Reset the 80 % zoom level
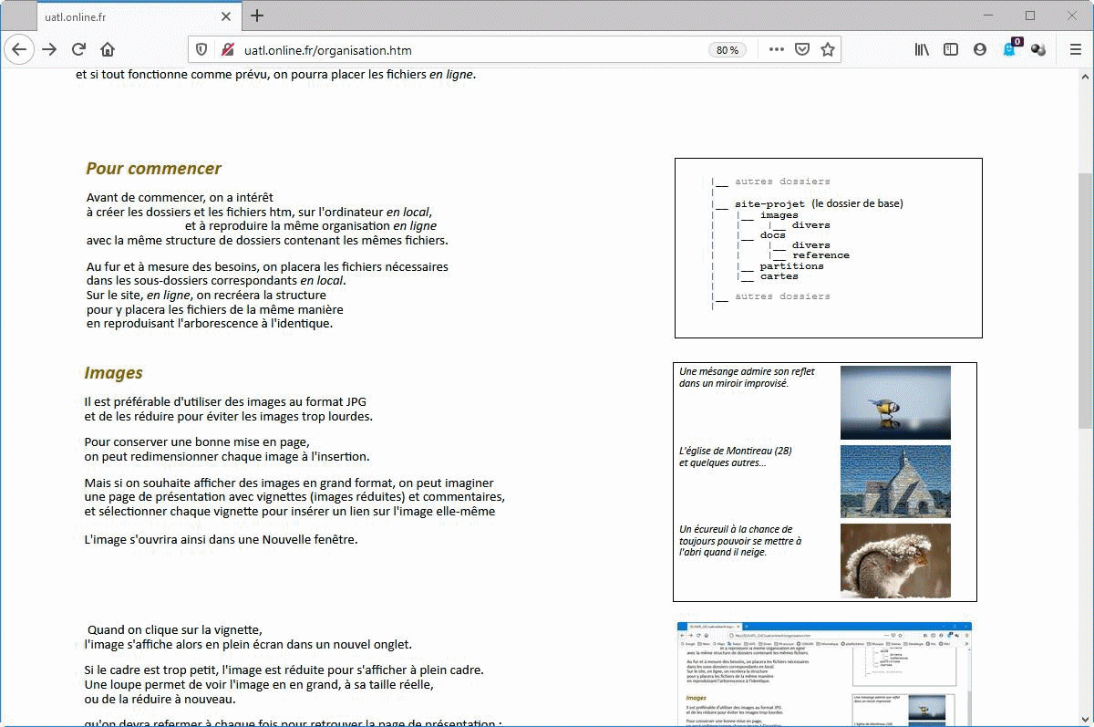1094x727 pixels. pyautogui.click(x=727, y=50)
